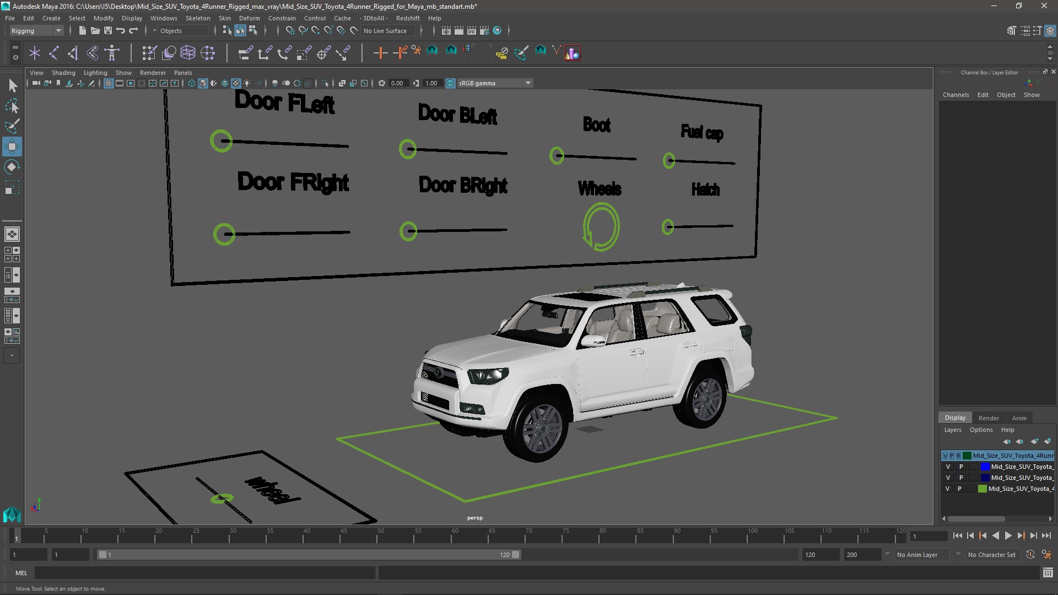
Task: Toggle textured display checker icon in viewport
Action: (x=236, y=83)
